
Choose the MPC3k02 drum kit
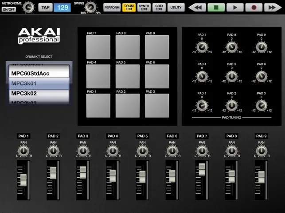[x=39, y=94]
